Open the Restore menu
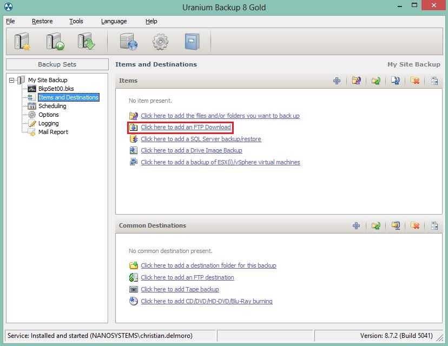 42,21
